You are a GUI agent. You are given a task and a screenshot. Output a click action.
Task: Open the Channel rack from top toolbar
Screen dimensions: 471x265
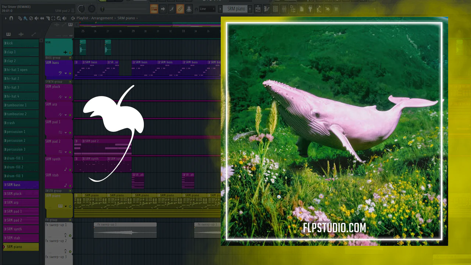276,9
